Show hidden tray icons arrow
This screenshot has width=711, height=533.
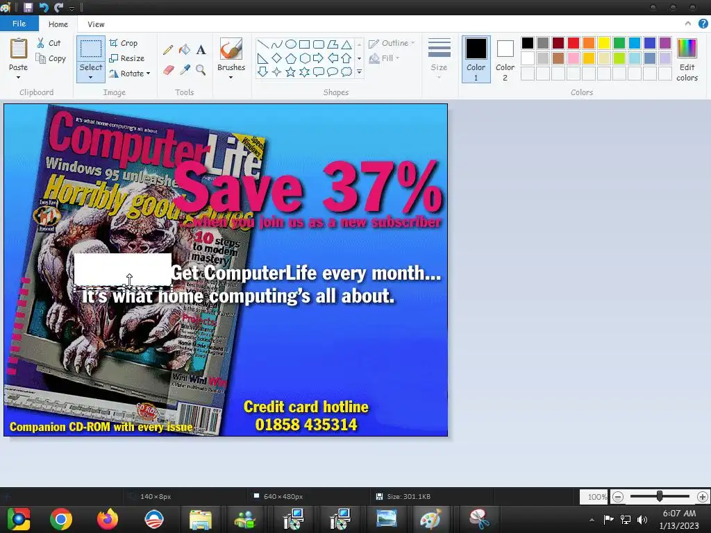coord(592,520)
